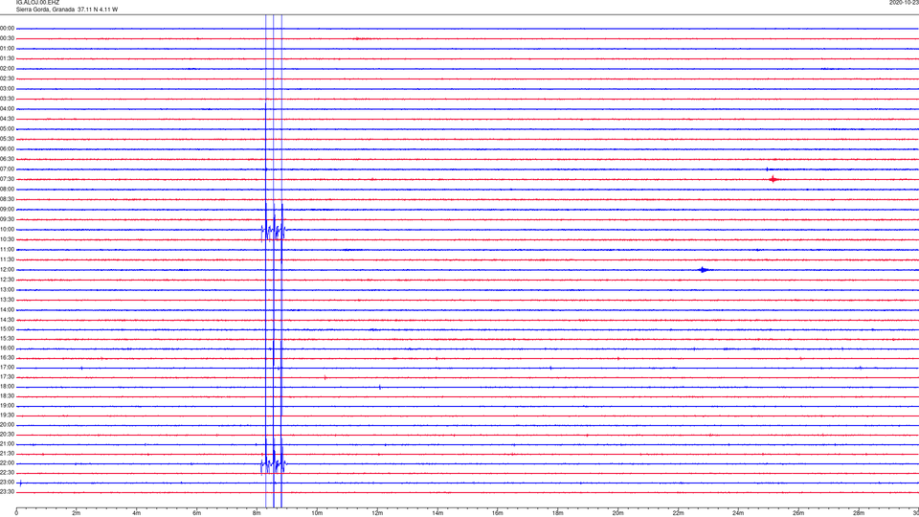Click the 22m tick label on time axis

[678, 513]
